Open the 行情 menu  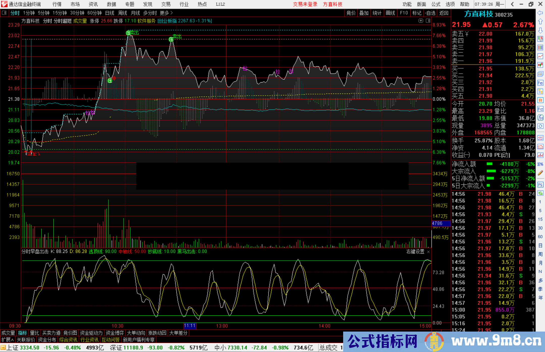click(x=57, y=4)
